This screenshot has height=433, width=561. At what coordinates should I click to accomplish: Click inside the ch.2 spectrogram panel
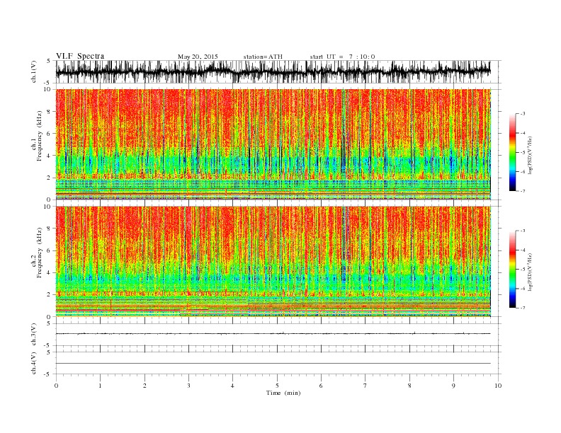point(273,262)
